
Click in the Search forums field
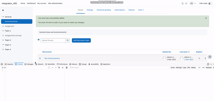pos(53,40)
